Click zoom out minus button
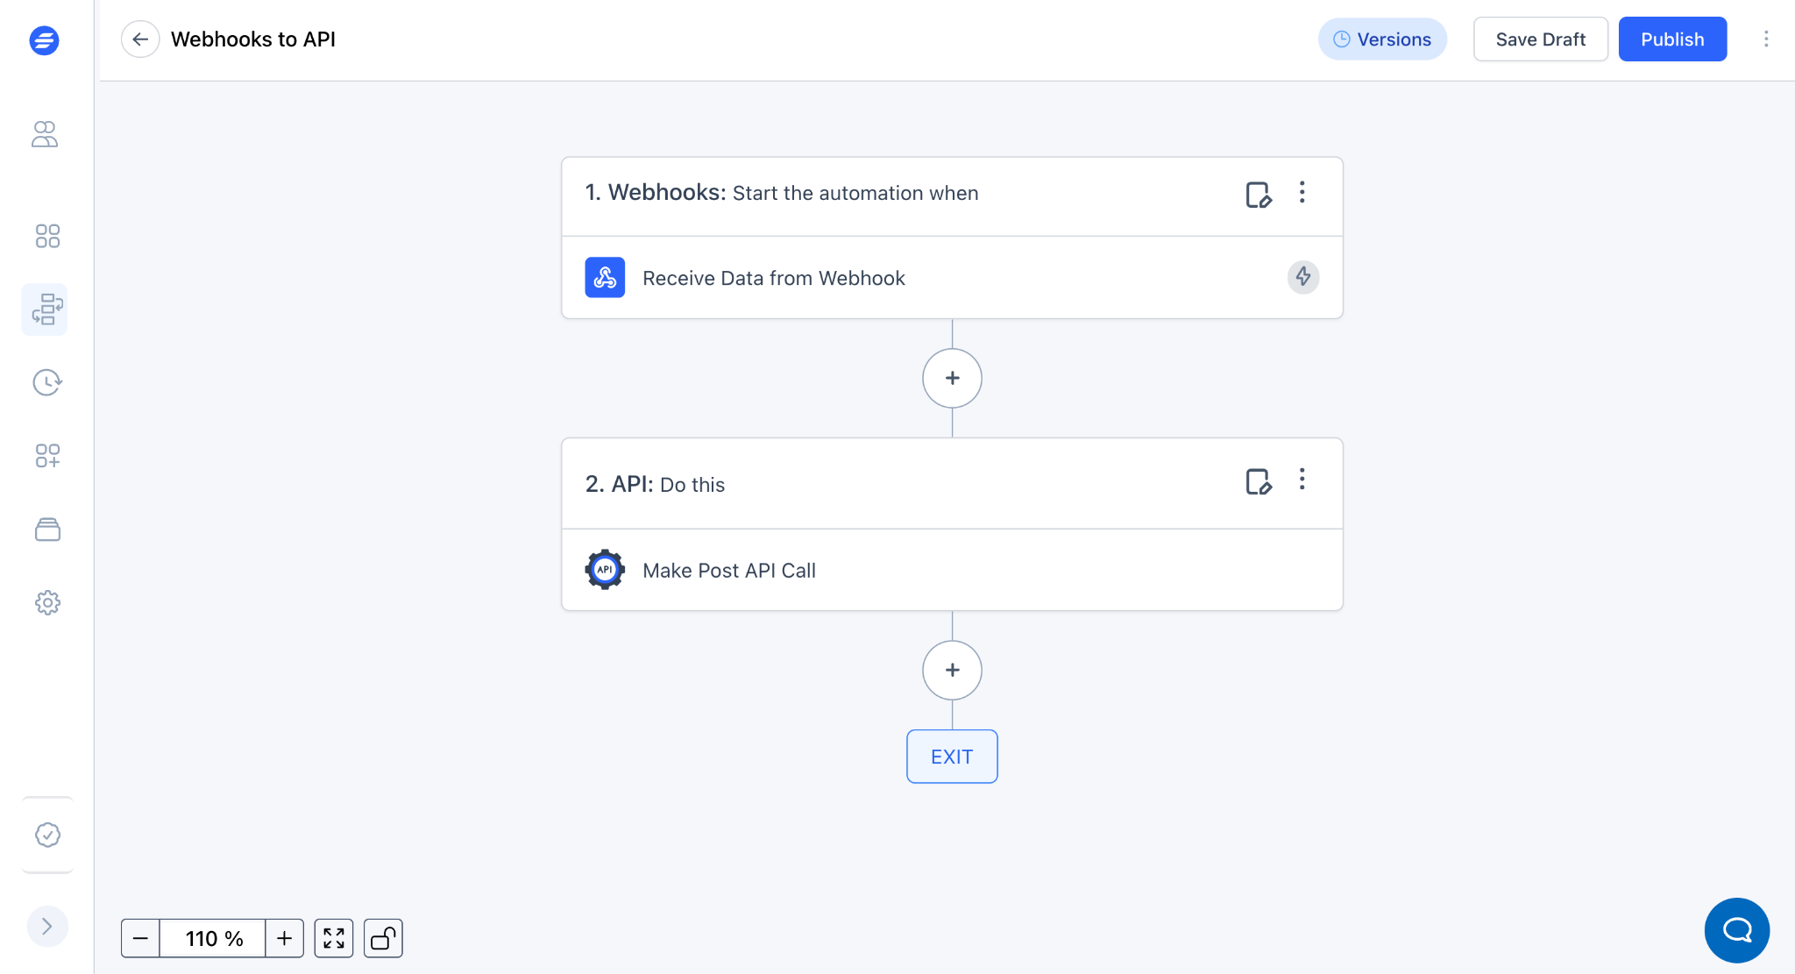Screen dimensions: 1795x974 139,938
